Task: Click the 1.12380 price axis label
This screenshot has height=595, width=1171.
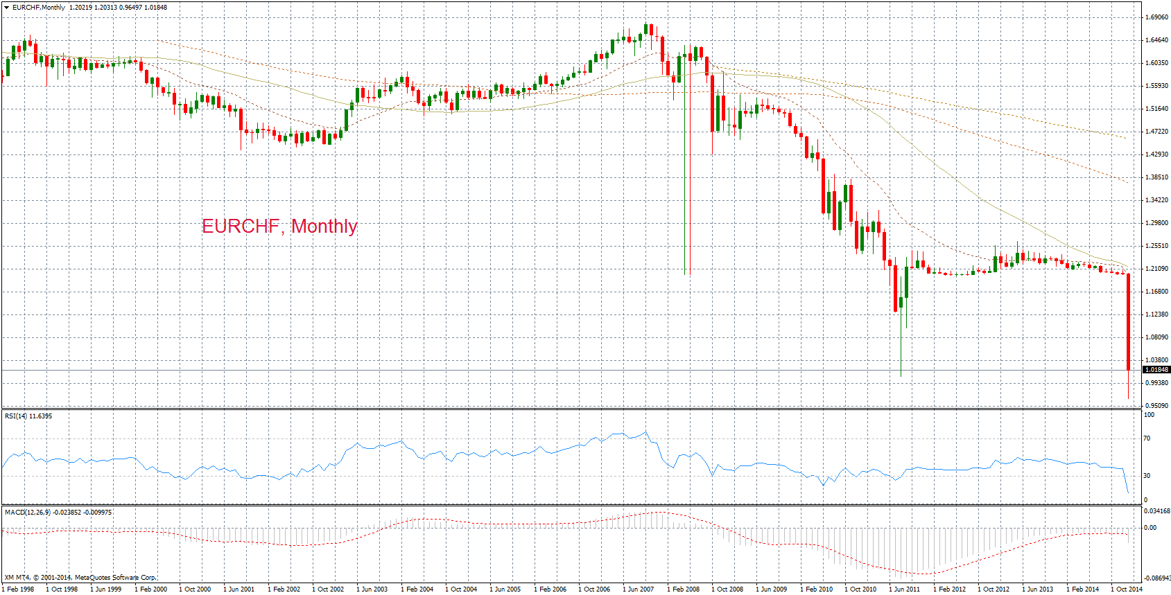Action: click(1156, 314)
